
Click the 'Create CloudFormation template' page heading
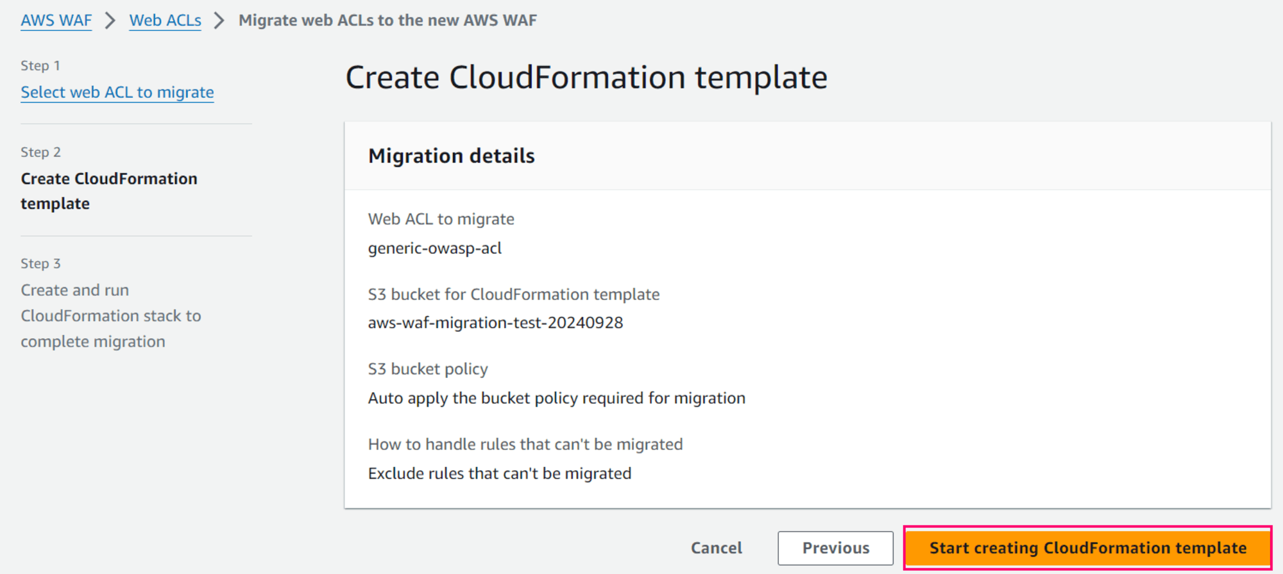(586, 78)
